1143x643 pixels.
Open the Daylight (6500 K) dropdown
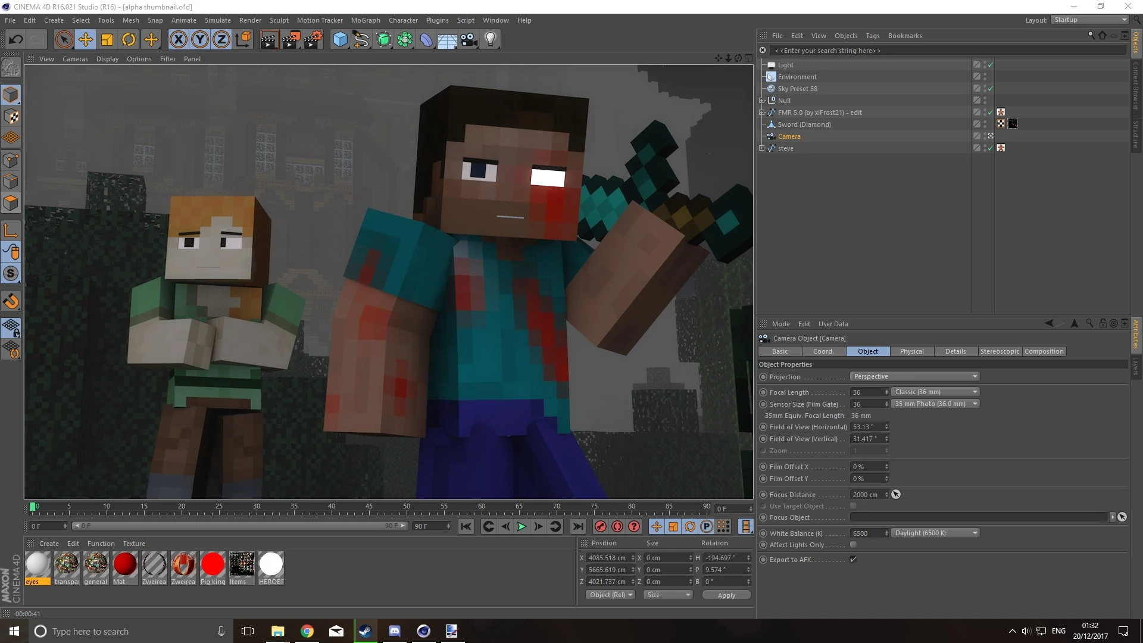click(935, 533)
